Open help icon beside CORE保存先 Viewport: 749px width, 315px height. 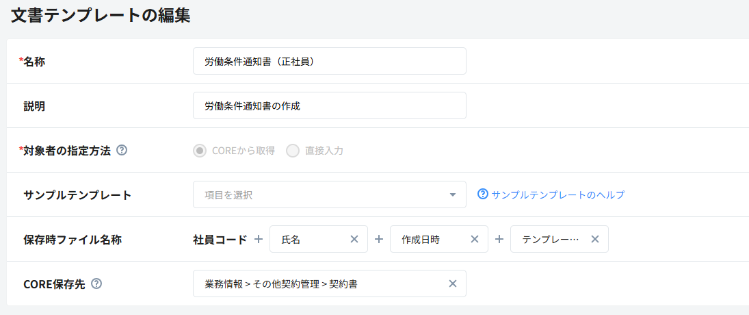pyautogui.click(x=96, y=283)
